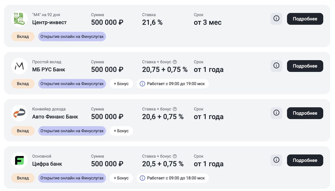Viewport: 335px width, 191px height.
Task: Click the Центр-инвест bank logo
Action: point(19,19)
